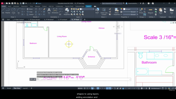Select the Erase tool icon
This screenshot has width=176, height=99.
pos(44,9)
